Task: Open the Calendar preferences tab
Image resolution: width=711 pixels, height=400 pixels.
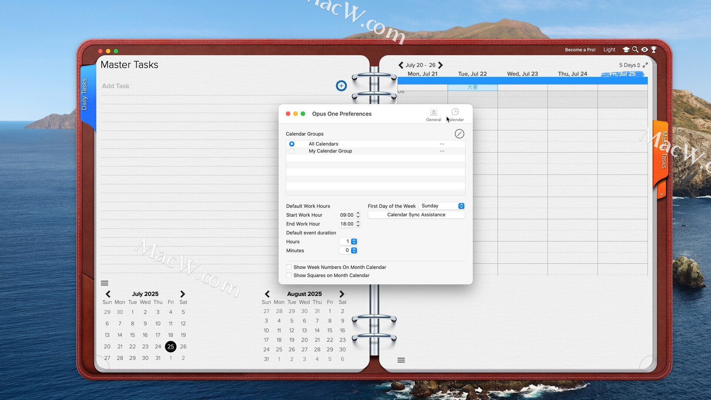Action: (455, 115)
